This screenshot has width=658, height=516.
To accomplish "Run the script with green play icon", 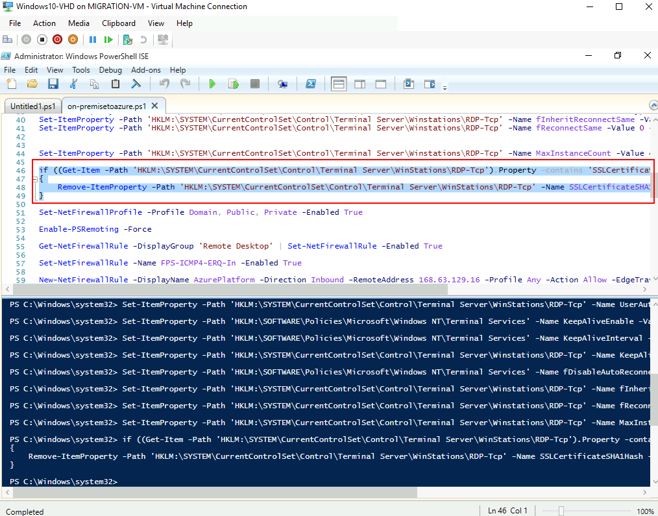I will pos(212,84).
